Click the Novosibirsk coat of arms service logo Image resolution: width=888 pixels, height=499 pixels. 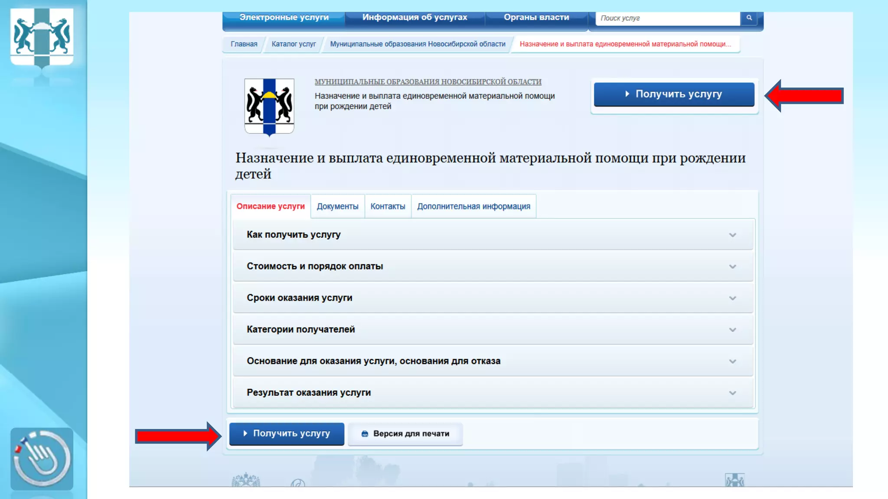269,107
